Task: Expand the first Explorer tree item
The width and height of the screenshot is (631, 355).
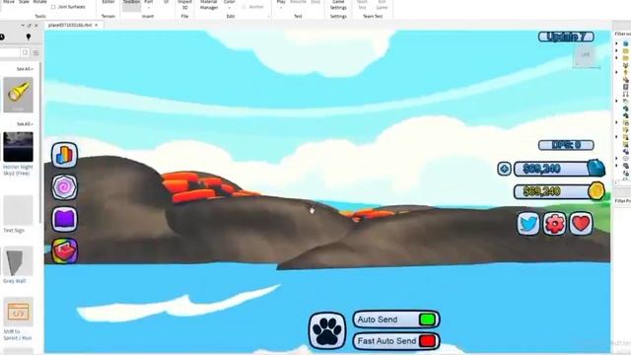Action: (x=616, y=43)
